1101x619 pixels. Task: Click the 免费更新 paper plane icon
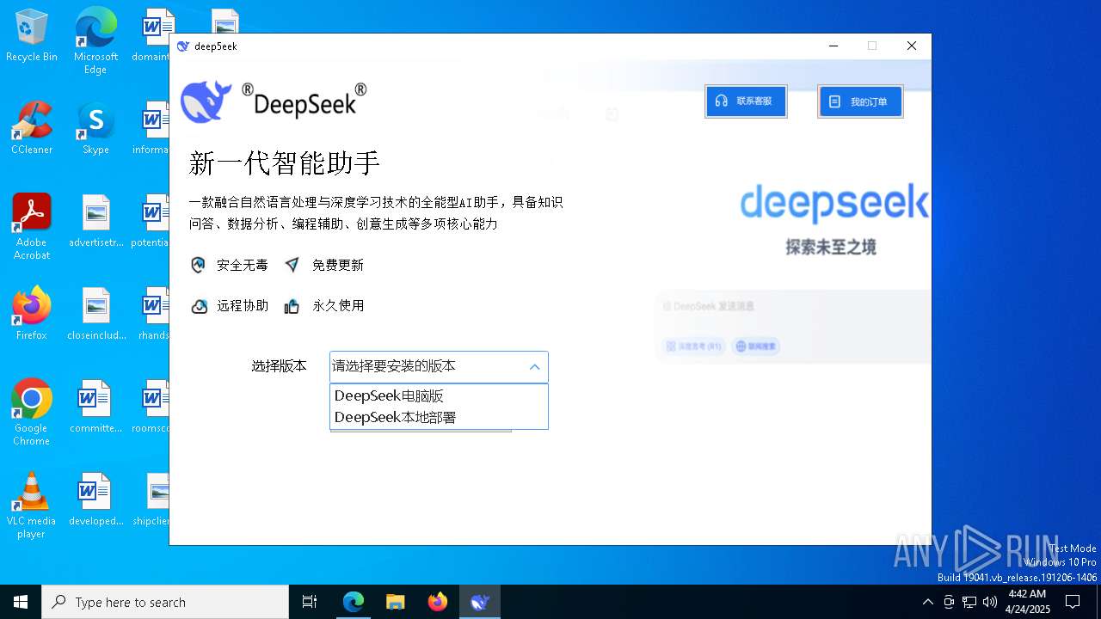(x=292, y=265)
